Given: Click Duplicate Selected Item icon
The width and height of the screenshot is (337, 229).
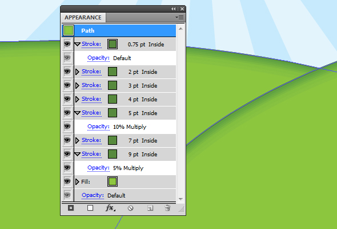Looking at the screenshot, I should click(x=150, y=208).
